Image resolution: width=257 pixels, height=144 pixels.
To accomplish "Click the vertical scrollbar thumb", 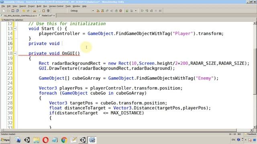I will pyautogui.click(x=255, y=72).
